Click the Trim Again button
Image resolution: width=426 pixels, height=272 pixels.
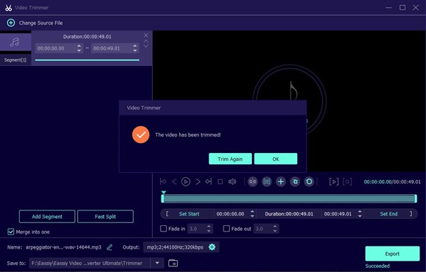click(x=230, y=159)
